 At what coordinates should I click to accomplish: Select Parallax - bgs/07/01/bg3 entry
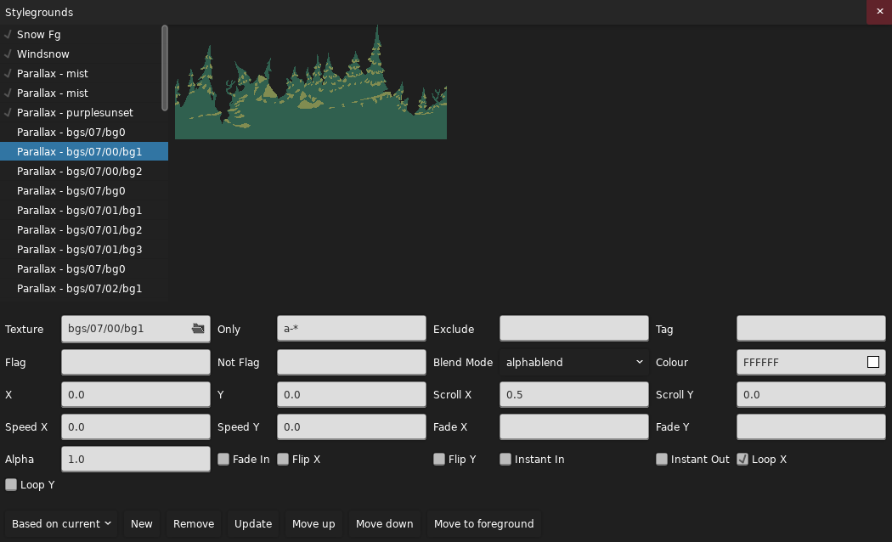pyautogui.click(x=84, y=249)
